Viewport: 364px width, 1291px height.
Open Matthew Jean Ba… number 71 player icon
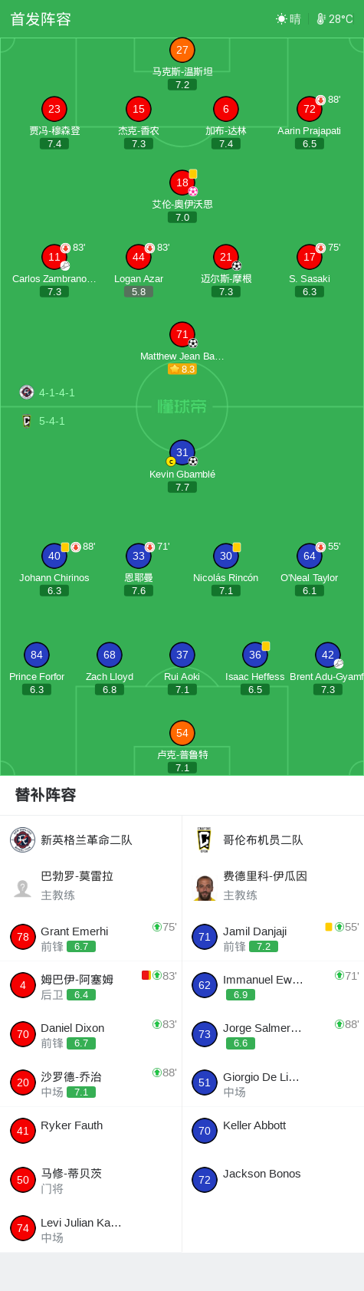182,334
